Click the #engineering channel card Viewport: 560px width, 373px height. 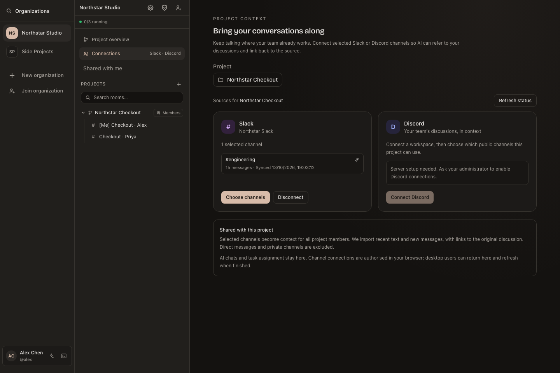click(292, 164)
